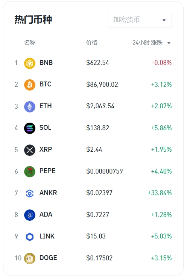Click the Bitcoin BTC logo icon
This screenshot has height=280, width=187.
[30, 85]
